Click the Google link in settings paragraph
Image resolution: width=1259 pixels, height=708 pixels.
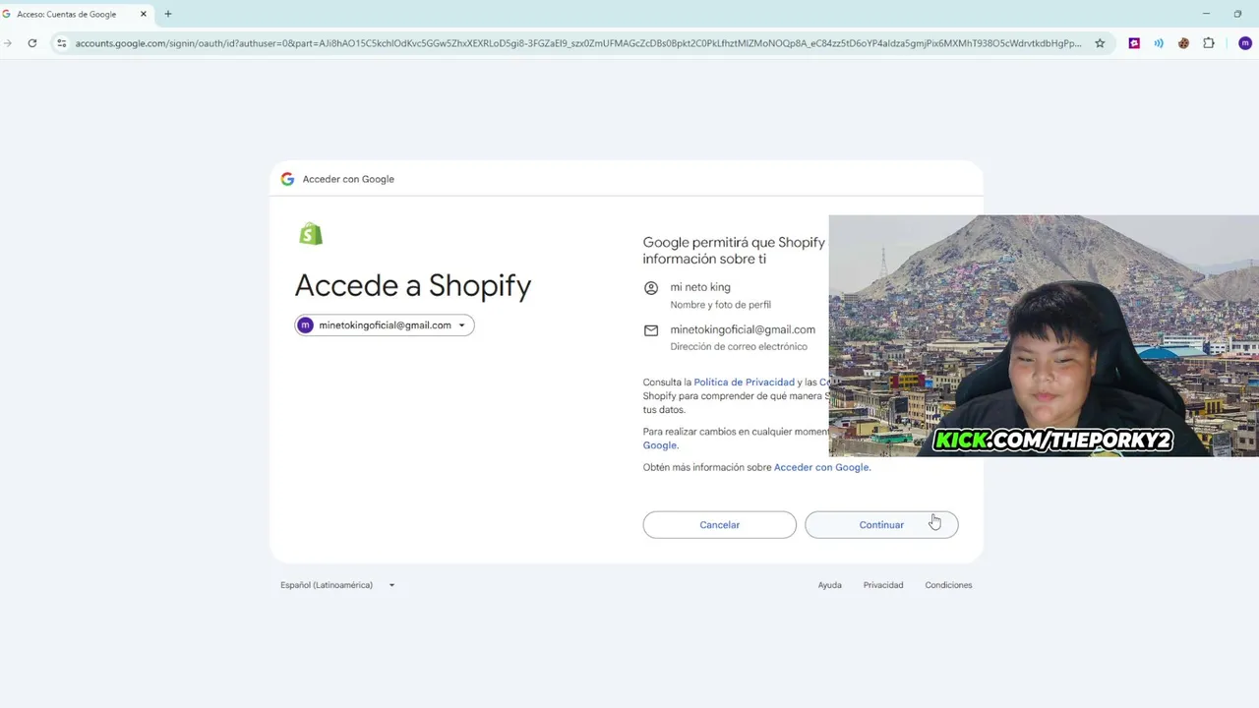(x=660, y=445)
